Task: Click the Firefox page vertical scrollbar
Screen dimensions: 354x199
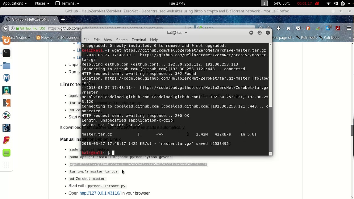Action: [352, 130]
